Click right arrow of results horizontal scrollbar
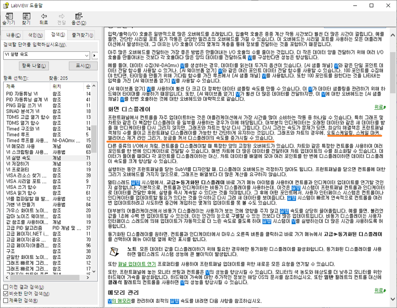Image resolution: width=397 pixels, height=308 pixels. click(x=88, y=278)
